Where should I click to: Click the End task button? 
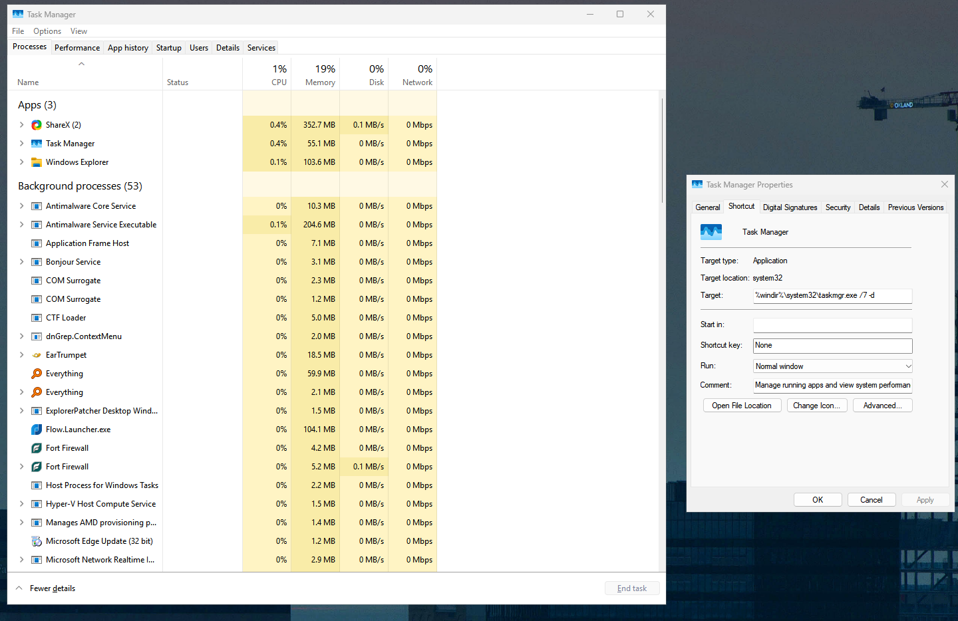pyautogui.click(x=632, y=588)
